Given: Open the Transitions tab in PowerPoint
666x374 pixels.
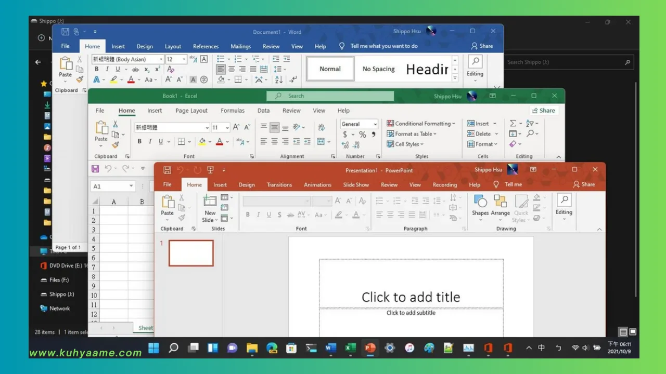Looking at the screenshot, I should [279, 185].
